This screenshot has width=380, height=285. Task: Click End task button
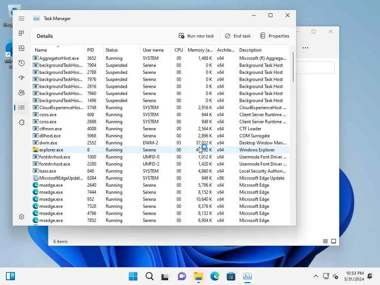[x=238, y=36]
